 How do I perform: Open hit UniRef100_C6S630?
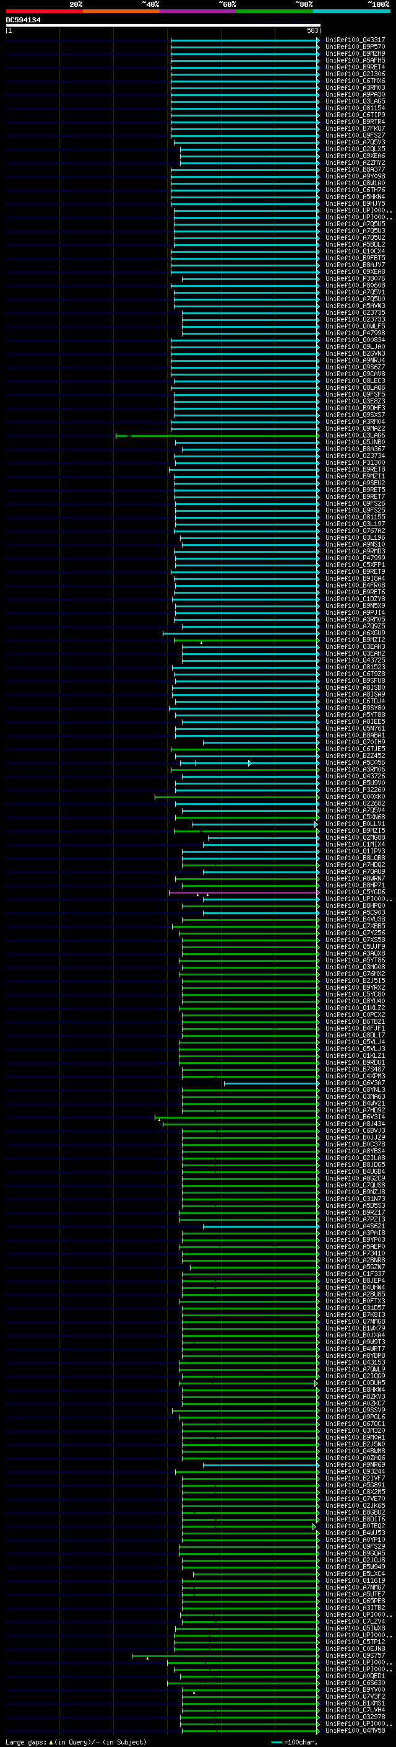(355, 1683)
